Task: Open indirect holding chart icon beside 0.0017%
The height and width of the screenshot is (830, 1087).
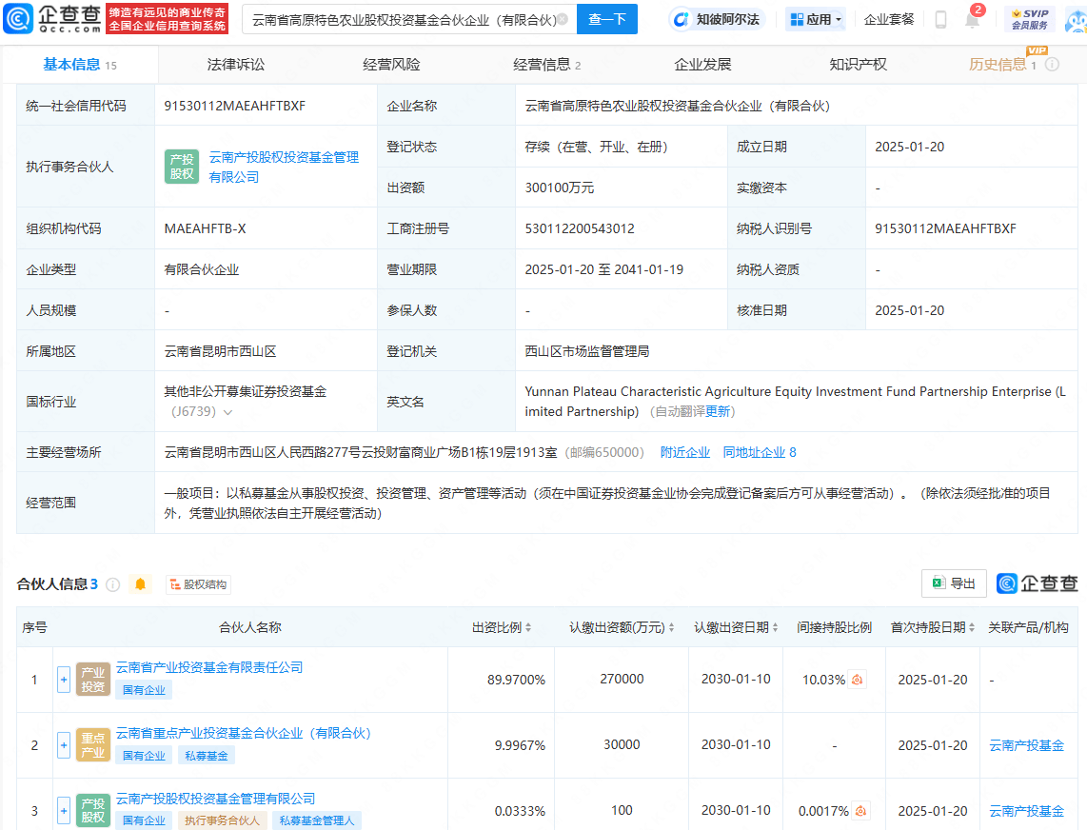Action: pyautogui.click(x=860, y=811)
